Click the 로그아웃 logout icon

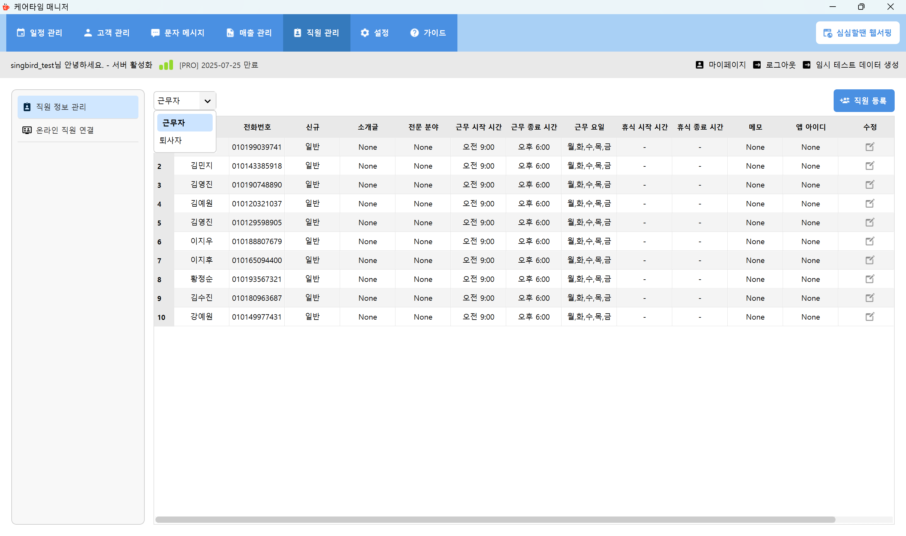coord(757,65)
